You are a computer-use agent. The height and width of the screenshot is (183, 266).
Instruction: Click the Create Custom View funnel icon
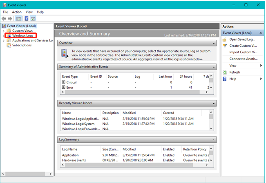pos(224,46)
